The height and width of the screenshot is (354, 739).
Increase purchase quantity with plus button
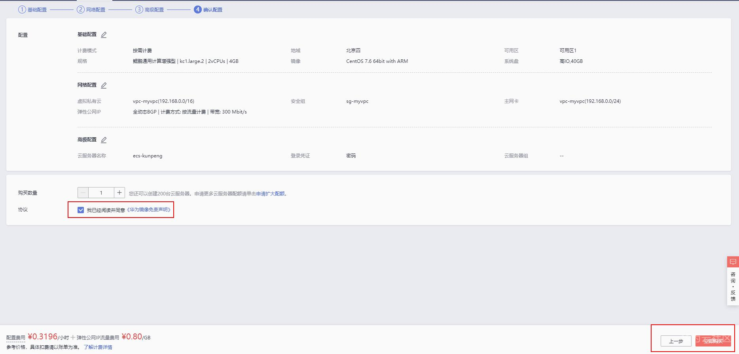(119, 193)
